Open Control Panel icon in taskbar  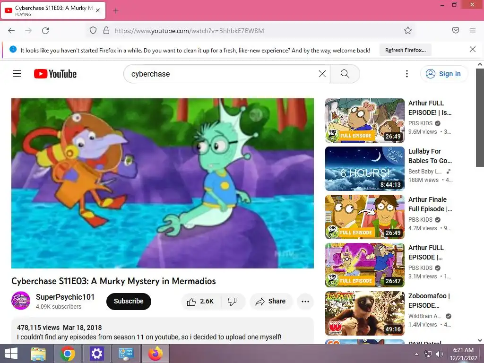126,354
